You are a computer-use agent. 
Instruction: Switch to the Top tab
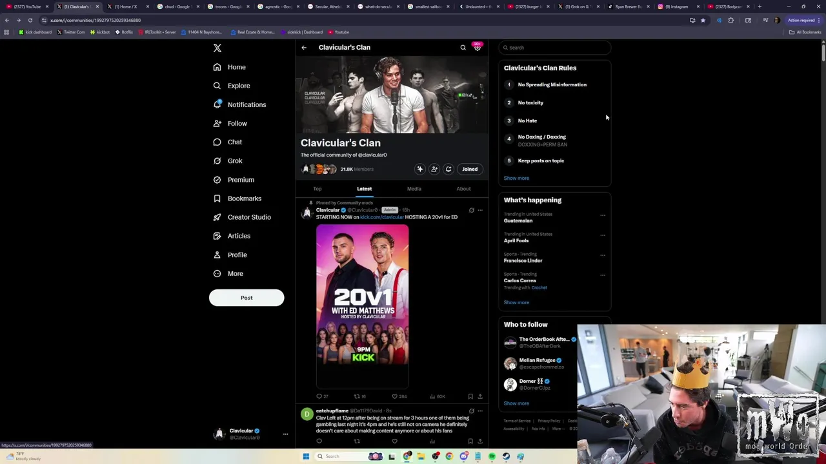[317, 189]
